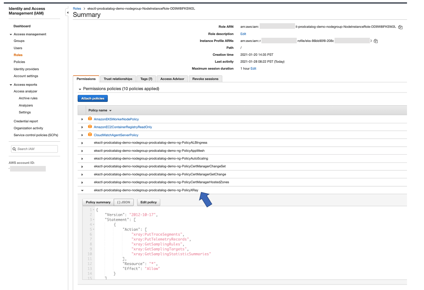
Task: Expand the PolicyAutoScaling row
Action: (x=82, y=159)
